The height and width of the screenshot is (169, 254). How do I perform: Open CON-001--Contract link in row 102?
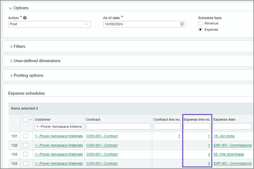point(102,145)
